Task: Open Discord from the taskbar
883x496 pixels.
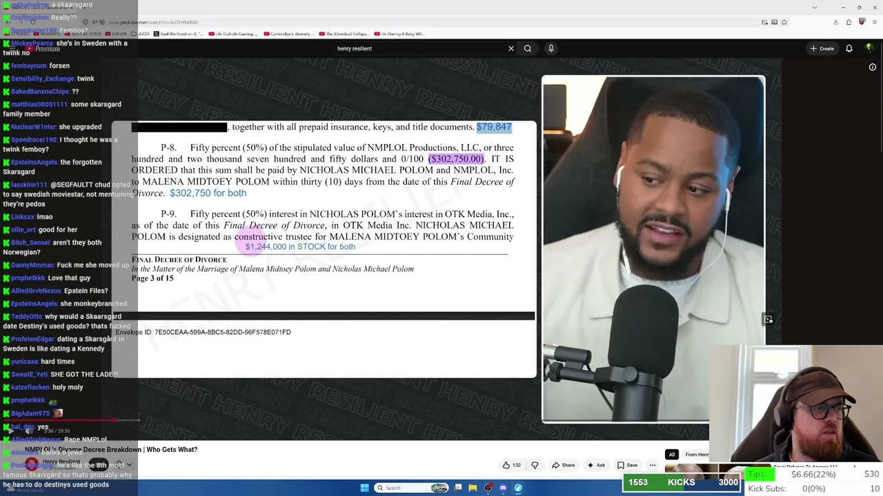Action: pos(503,488)
